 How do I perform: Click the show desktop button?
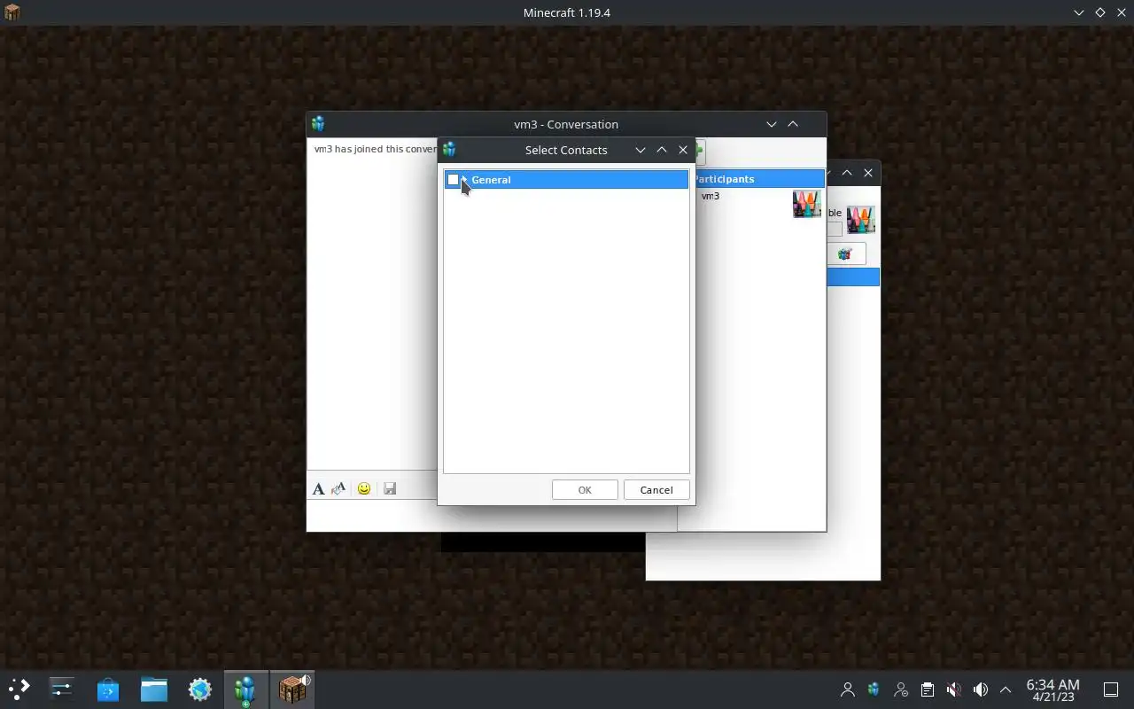click(x=1111, y=690)
